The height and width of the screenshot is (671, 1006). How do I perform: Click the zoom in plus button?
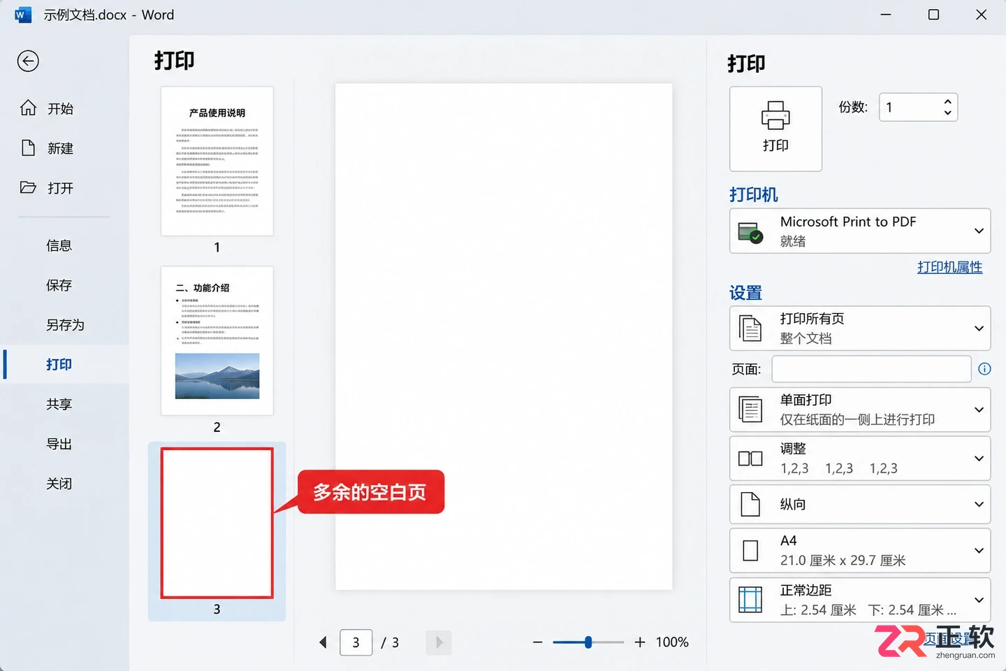(x=640, y=642)
